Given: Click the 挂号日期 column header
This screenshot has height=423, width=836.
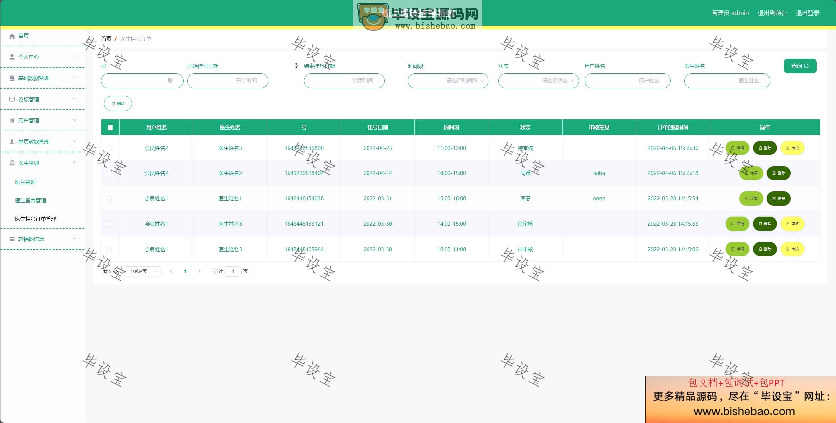Looking at the screenshot, I should point(378,127).
